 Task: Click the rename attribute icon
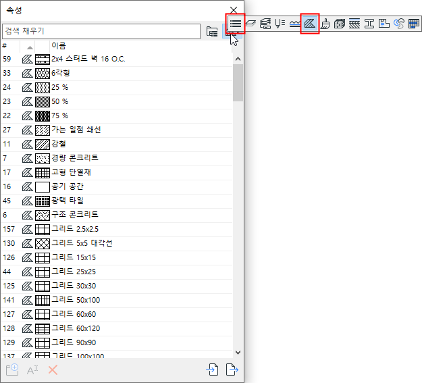[x=32, y=370]
